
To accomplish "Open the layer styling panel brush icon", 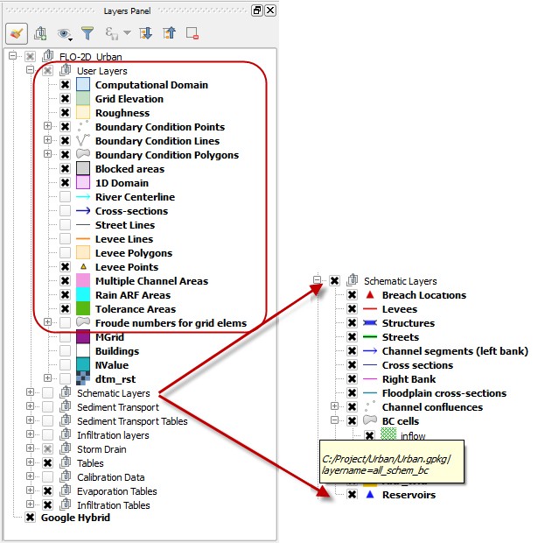I will 17,33.
